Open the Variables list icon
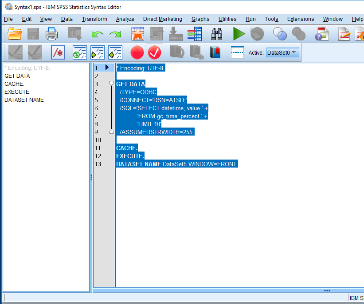This screenshot has width=364, height=304. [x=195, y=34]
